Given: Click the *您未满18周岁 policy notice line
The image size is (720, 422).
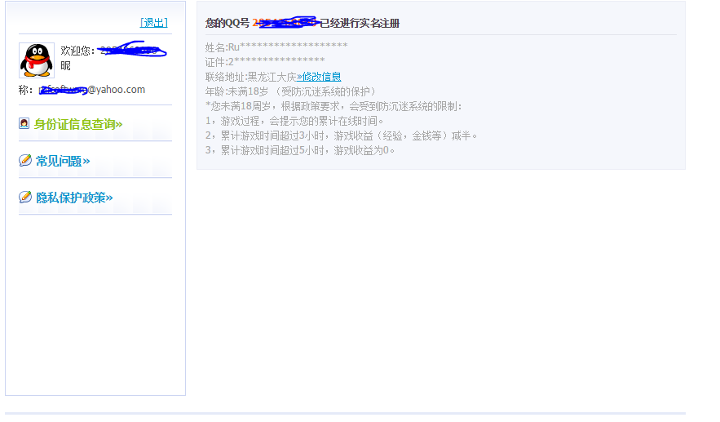Looking at the screenshot, I should [x=333, y=106].
